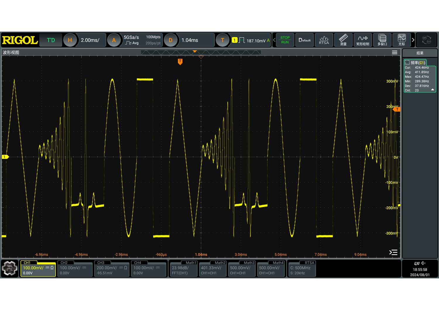
Task: Click the RIGOL logo button
Action: [x=20, y=40]
